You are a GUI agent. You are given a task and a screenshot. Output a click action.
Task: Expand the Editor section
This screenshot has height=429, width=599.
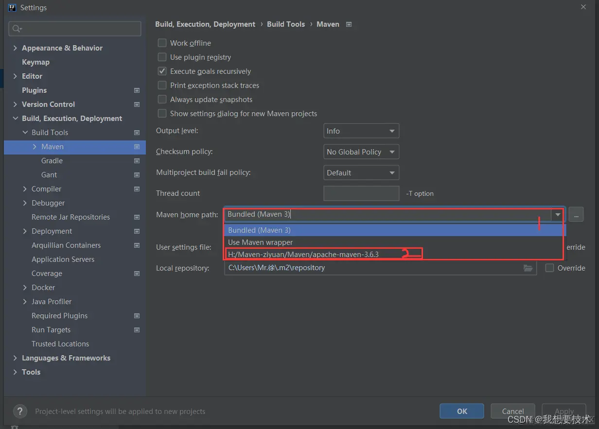click(15, 76)
